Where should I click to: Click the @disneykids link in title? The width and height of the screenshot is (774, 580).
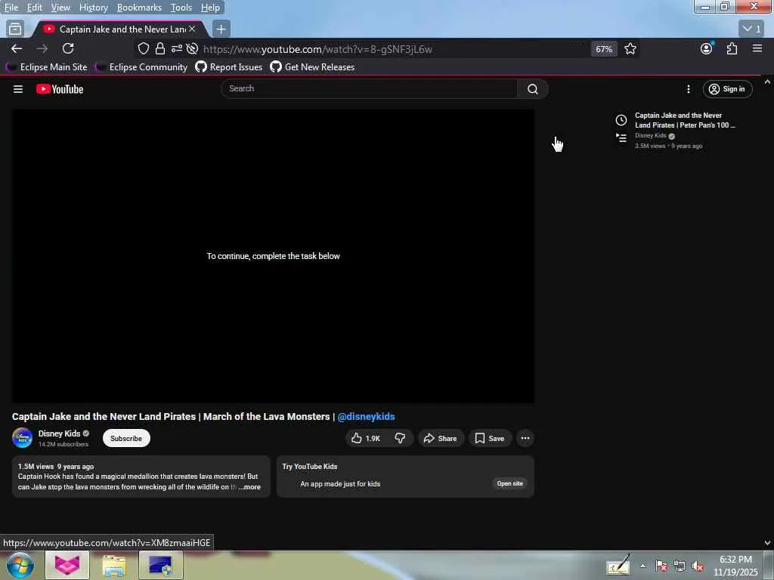(367, 417)
